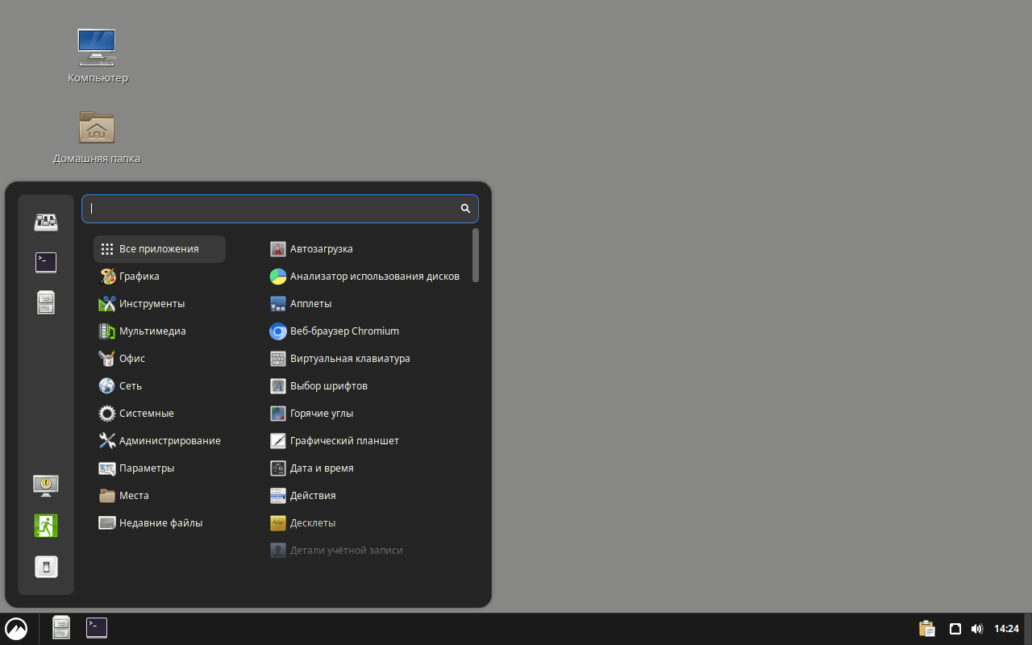
Task: Click the shut down icon in menu sidebar
Action: 46,567
